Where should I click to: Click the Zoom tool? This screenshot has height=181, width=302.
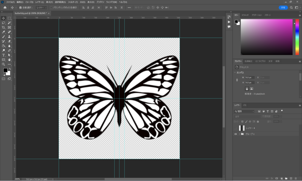click(x=4, y=64)
